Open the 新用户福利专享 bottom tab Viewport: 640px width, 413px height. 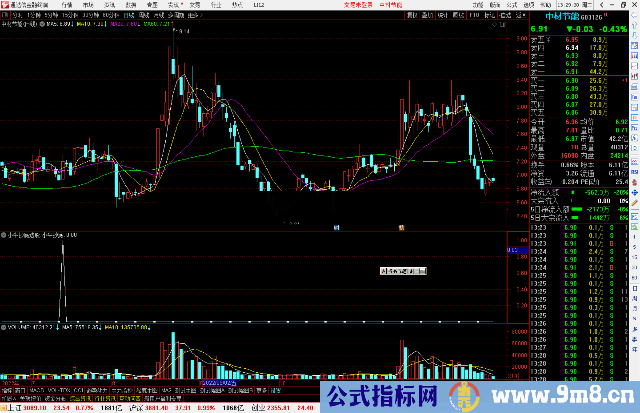[163, 398]
